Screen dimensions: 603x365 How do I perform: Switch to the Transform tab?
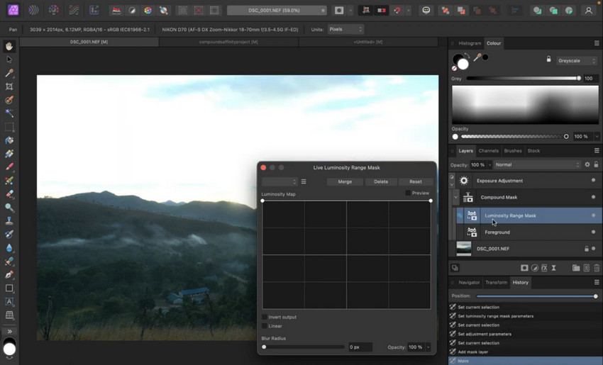pyautogui.click(x=496, y=282)
